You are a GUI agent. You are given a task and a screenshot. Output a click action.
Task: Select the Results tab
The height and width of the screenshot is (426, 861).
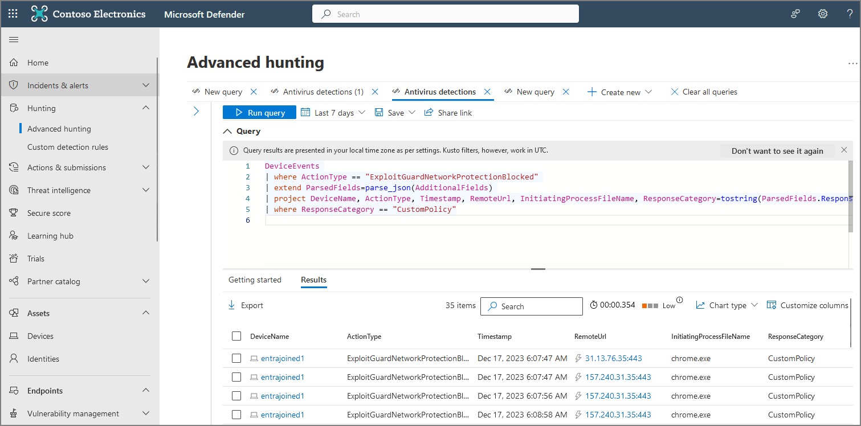313,280
